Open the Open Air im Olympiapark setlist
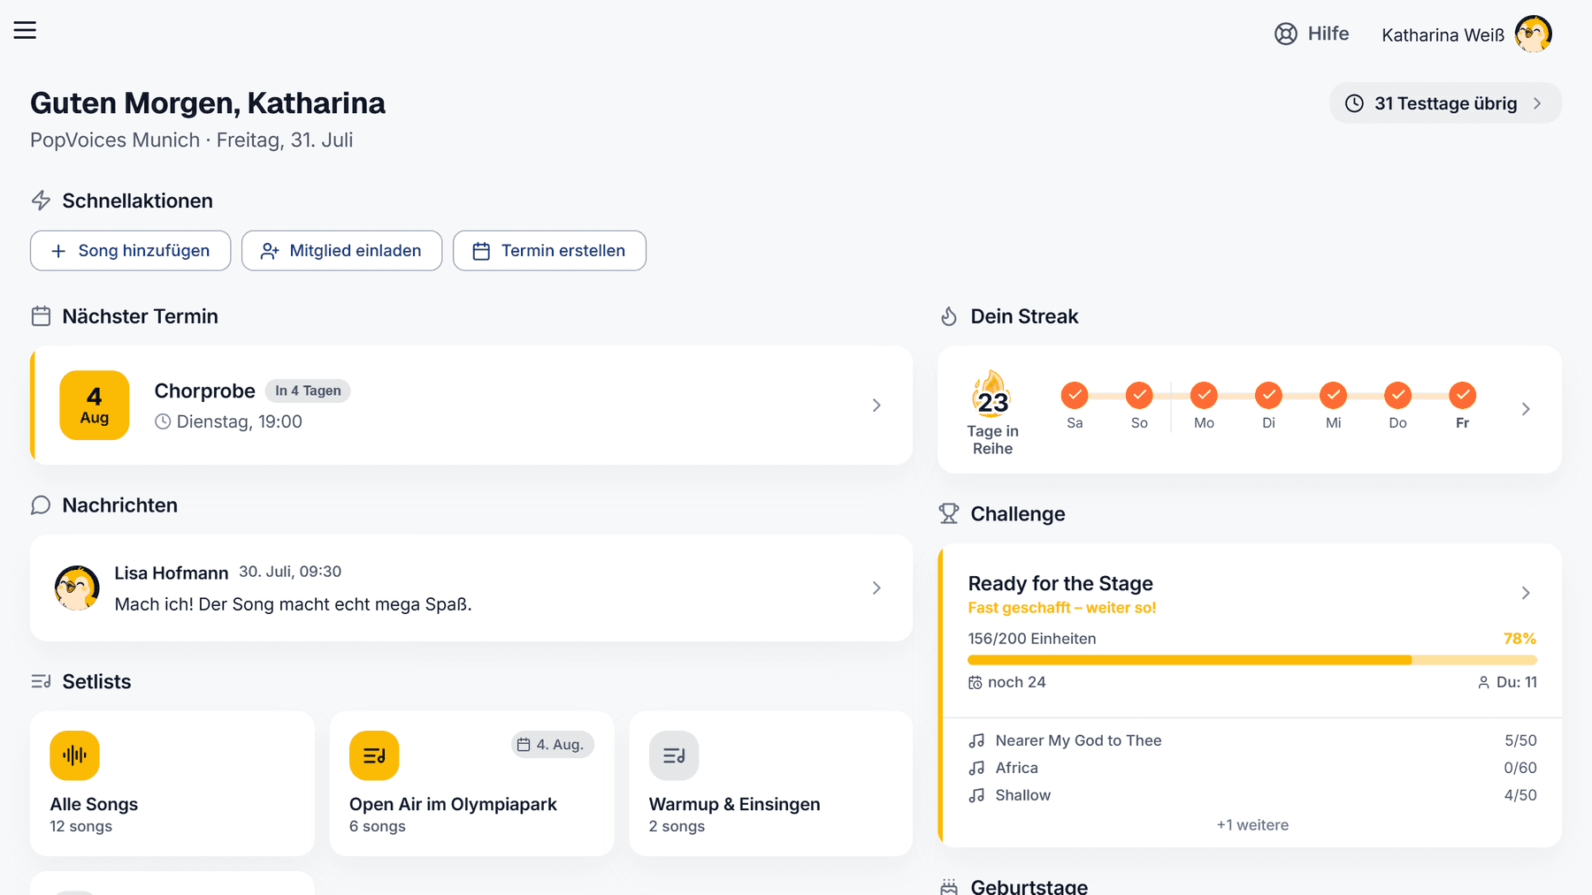 point(472,784)
